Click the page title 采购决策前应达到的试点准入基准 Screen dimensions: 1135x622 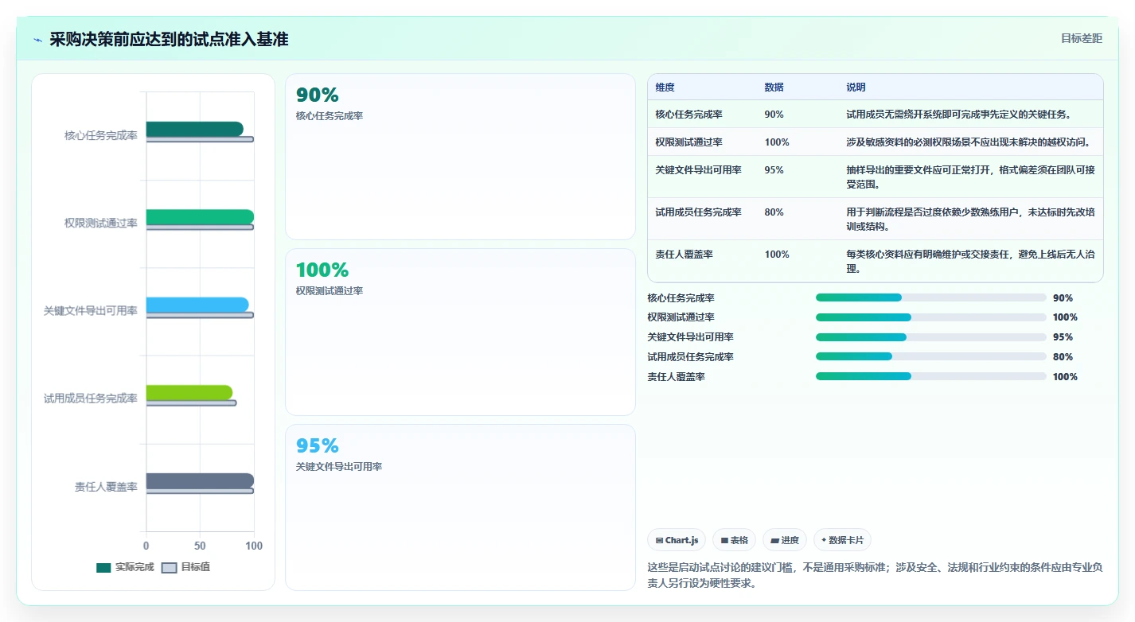click(x=169, y=40)
